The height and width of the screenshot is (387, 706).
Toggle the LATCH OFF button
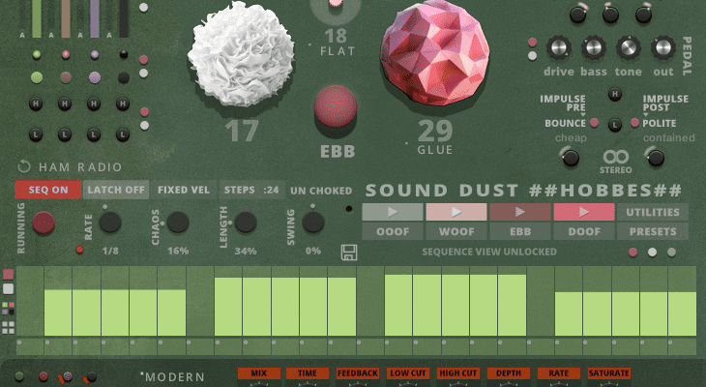pos(115,190)
